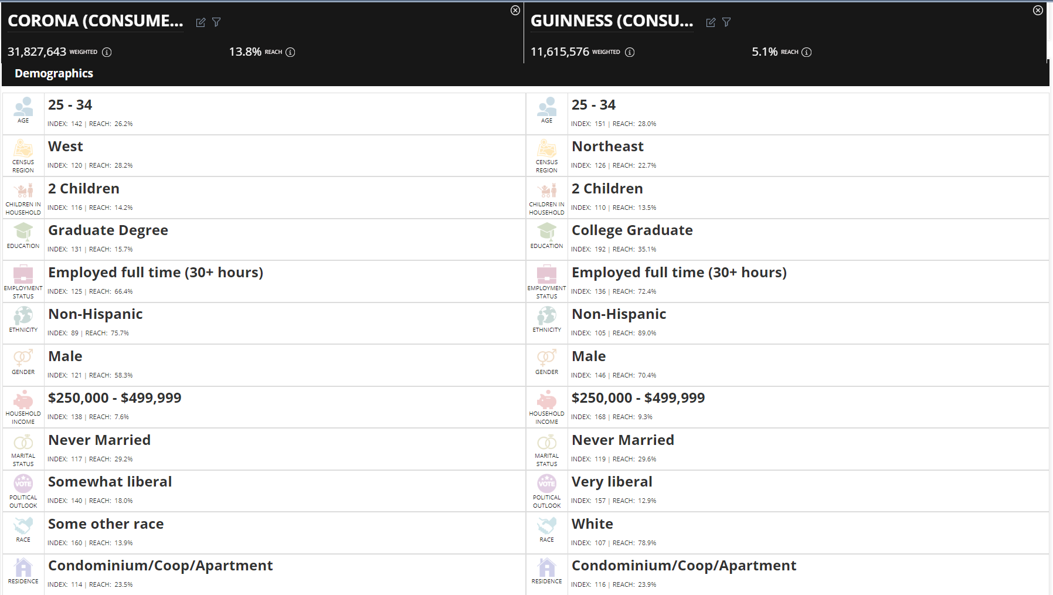Click Guinness's INDEX: 192 education value
Viewport: 1053px width, 595px height.
tap(589, 249)
